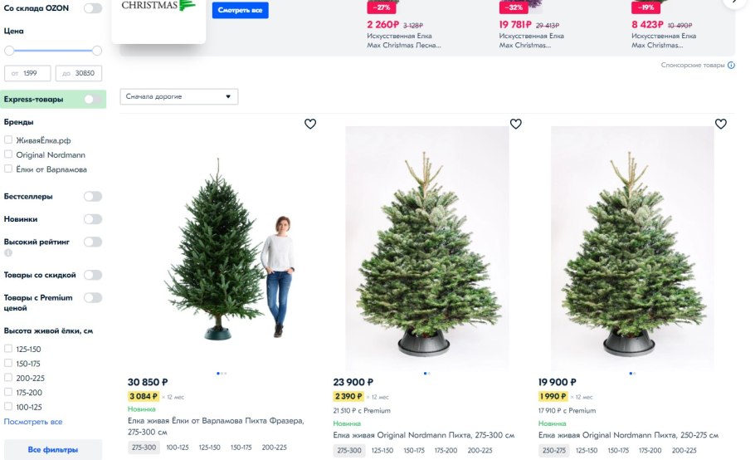Select 100-125 size option for Фразера tree
The image size is (755, 460).
178,448
